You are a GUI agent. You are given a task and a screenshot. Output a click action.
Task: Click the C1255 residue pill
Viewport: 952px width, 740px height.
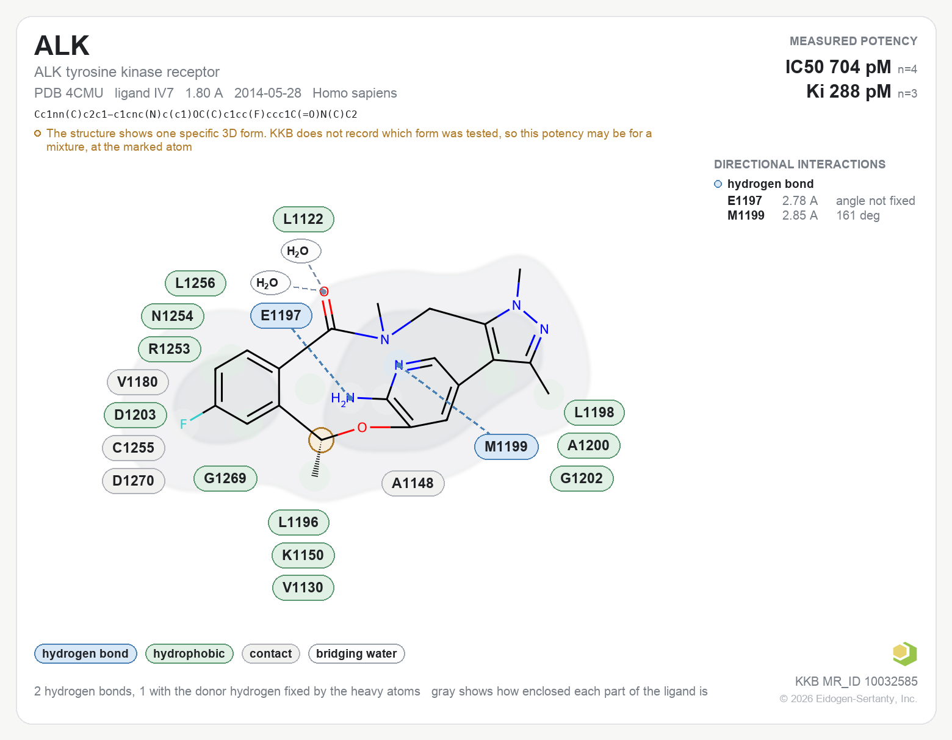pyautogui.click(x=134, y=448)
